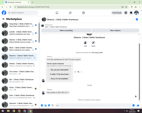The width and height of the screenshot is (142, 113).
Task: Open more actions plus icon in composer
Action: pyautogui.click(x=42, y=105)
